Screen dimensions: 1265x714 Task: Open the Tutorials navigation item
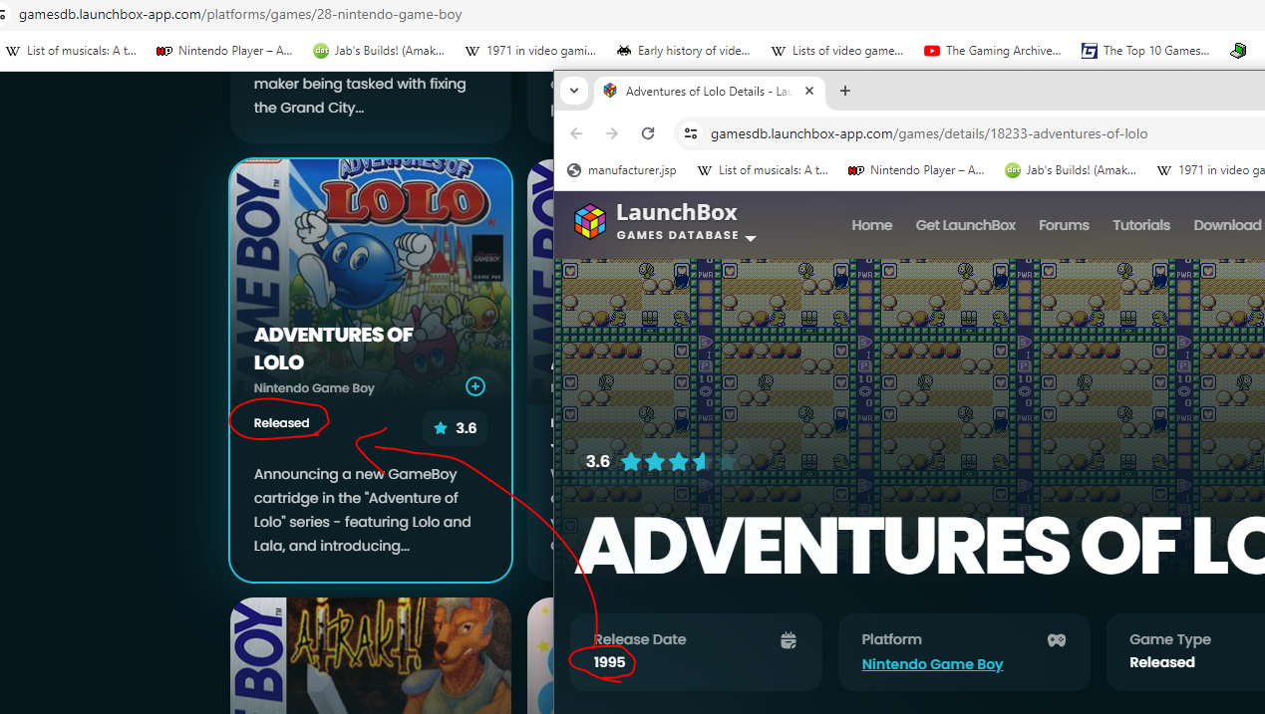pos(1141,225)
